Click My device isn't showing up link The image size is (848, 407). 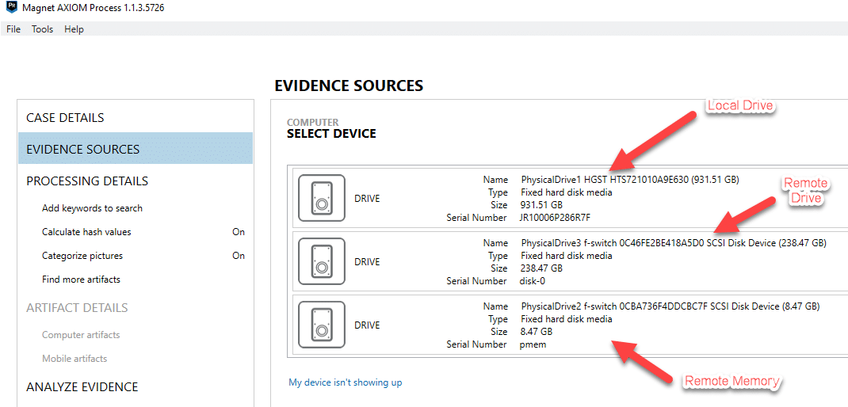coord(346,382)
